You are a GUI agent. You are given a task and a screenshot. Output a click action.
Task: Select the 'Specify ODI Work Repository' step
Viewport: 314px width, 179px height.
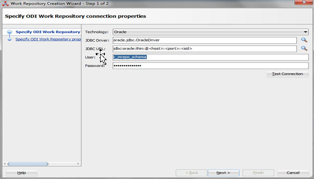click(48, 32)
